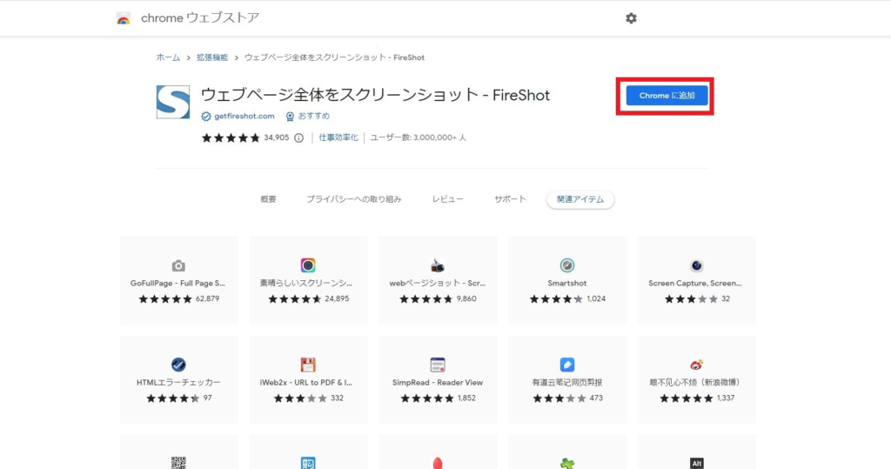Click the 素晴らしいスクリーンショット lens icon

[x=308, y=265]
